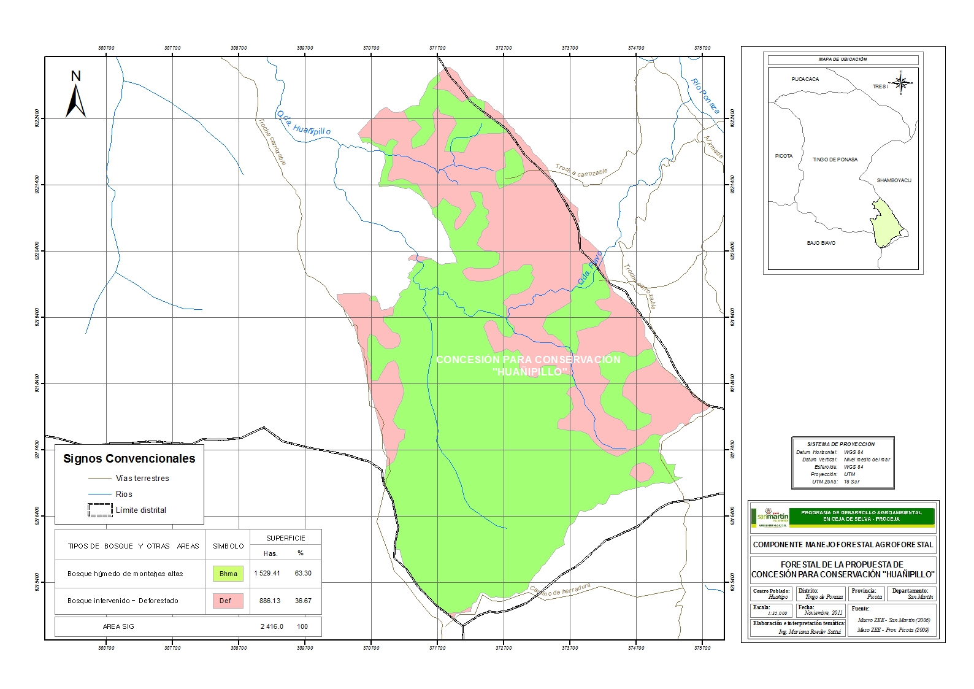
Task: Select the AREA SIG total row
Action: coord(188,626)
